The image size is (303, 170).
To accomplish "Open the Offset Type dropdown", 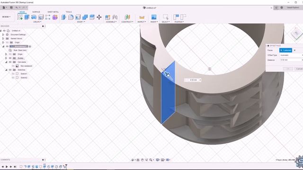I will 291,55.
